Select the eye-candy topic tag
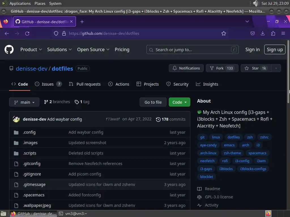Screen dimensions: 290x217 pyautogui.click(x=208, y=145)
